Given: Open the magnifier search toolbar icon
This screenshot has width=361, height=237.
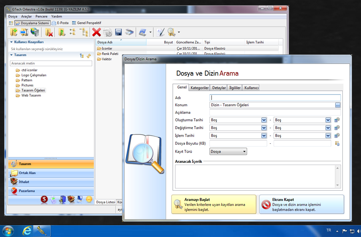Looking at the screenshot, I should point(171,32).
